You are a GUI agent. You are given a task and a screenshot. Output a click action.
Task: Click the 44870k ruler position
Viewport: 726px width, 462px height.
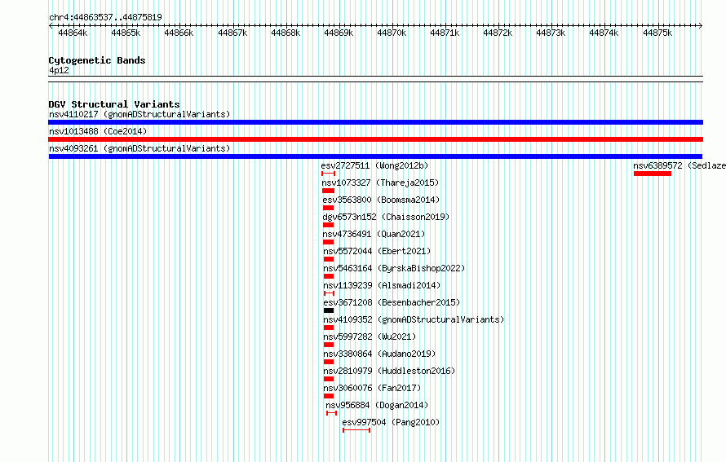392,33
